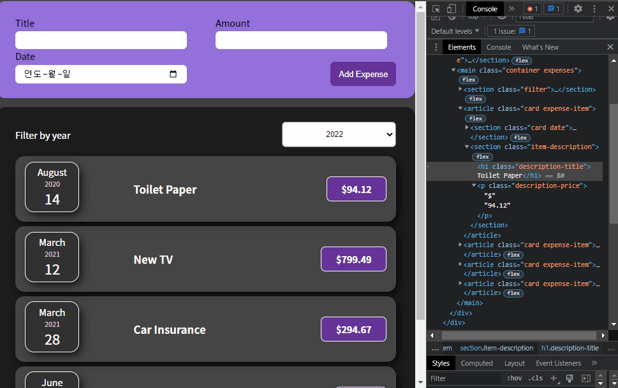
Task: Click section.item-description breadcrumb
Action: 497,348
